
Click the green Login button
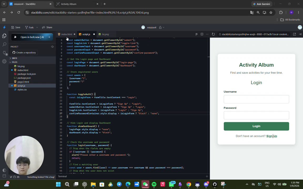point(256,126)
